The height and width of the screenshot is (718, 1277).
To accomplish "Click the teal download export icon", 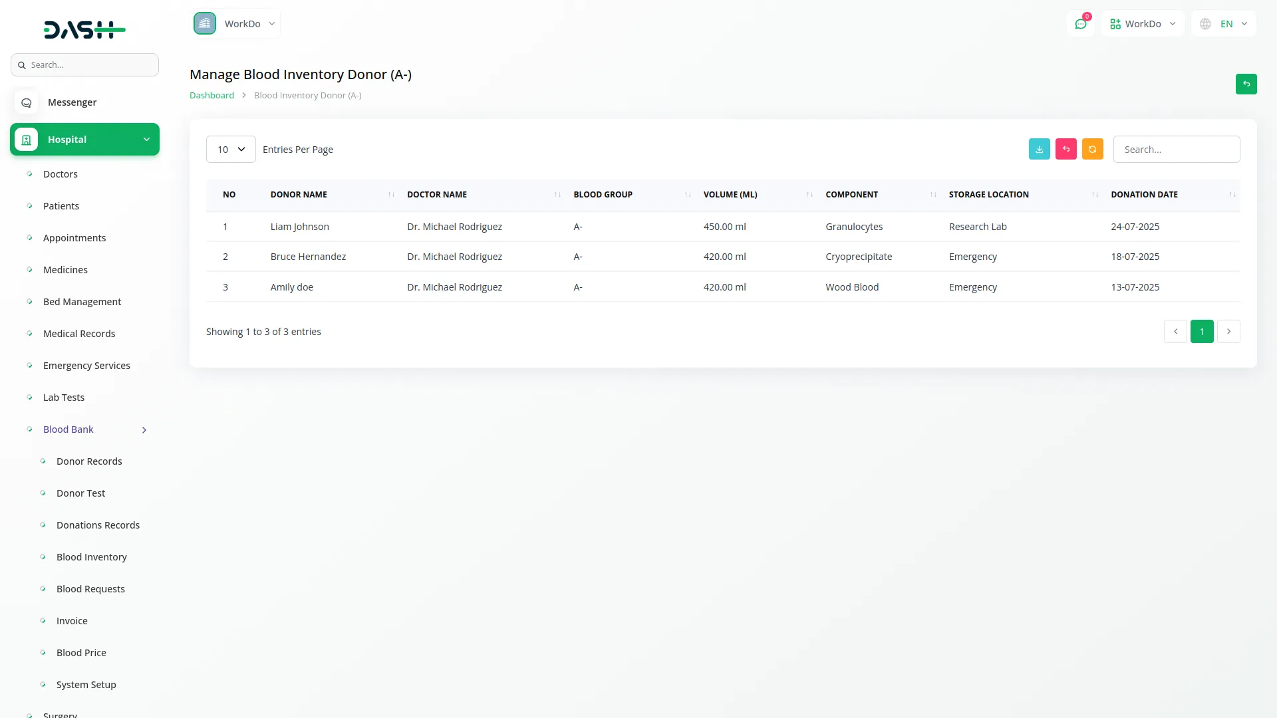I will 1039,149.
